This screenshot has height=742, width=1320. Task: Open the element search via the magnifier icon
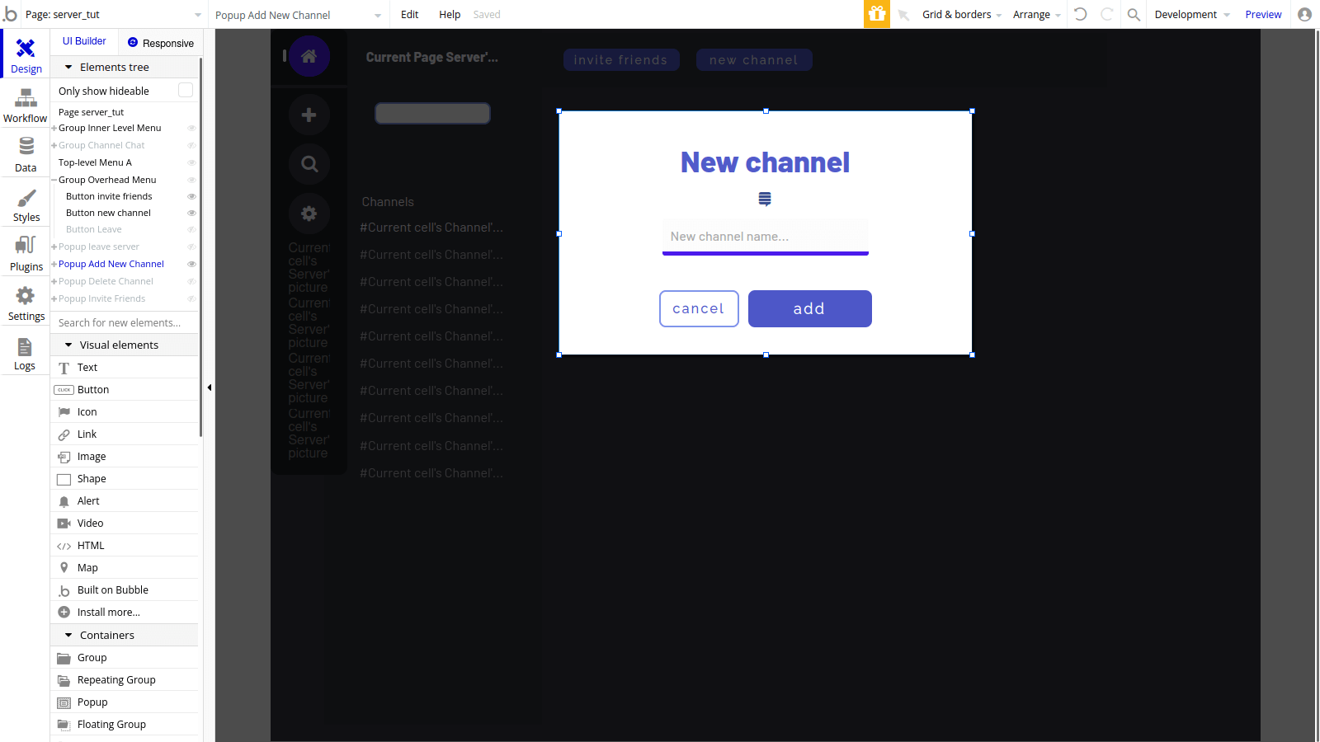[1134, 14]
